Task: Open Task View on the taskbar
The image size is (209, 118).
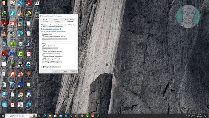Action: (39, 116)
